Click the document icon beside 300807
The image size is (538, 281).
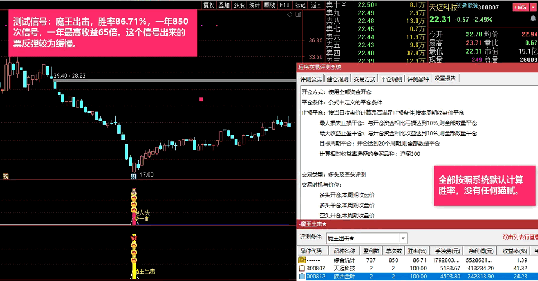coord(302,268)
